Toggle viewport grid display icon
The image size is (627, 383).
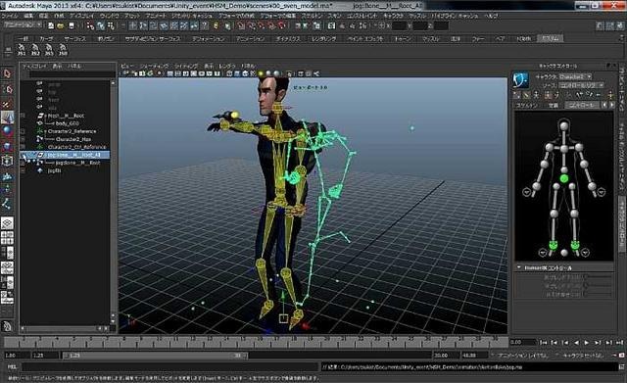(169, 73)
